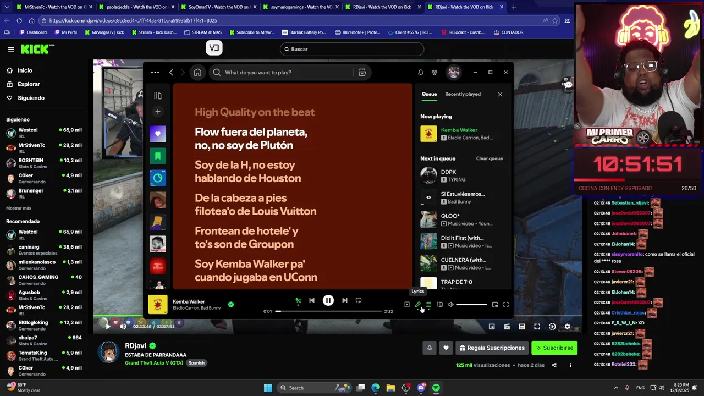Go back using Spotify's back arrow
Screen dimensions: 704x396
coord(172,72)
